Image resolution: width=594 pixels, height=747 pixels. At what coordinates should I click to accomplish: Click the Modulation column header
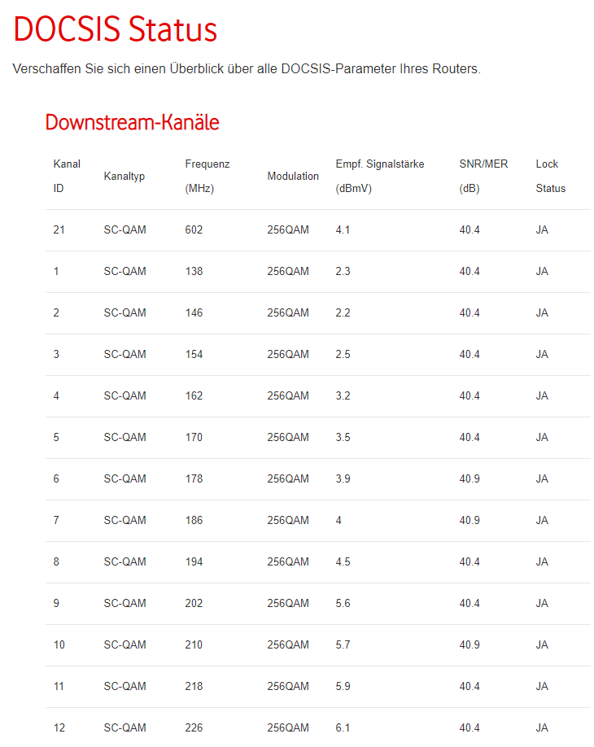tap(292, 177)
